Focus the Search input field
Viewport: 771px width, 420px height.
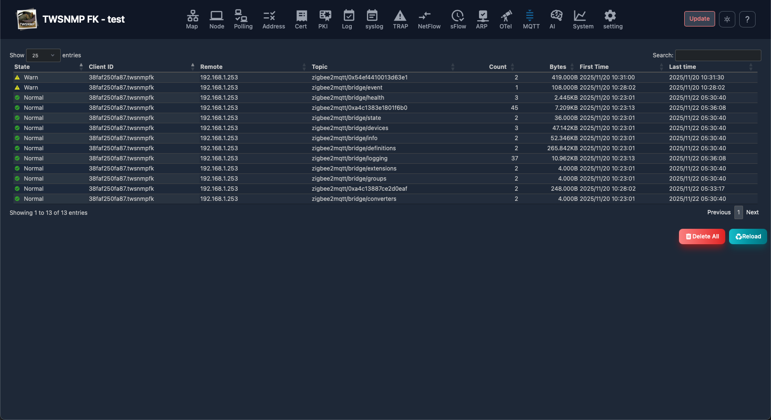click(x=718, y=55)
